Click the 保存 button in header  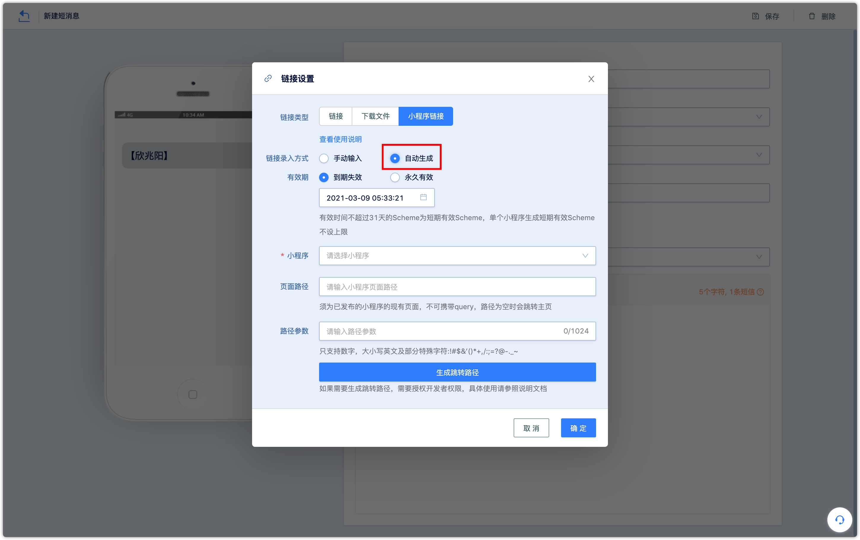tap(766, 16)
